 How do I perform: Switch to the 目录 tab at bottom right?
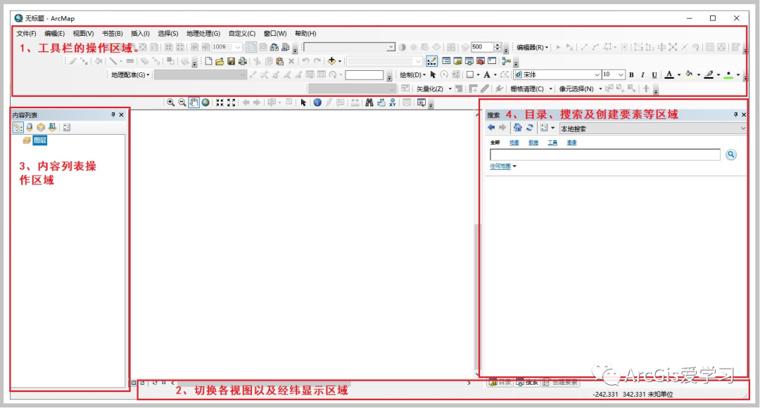tap(500, 382)
